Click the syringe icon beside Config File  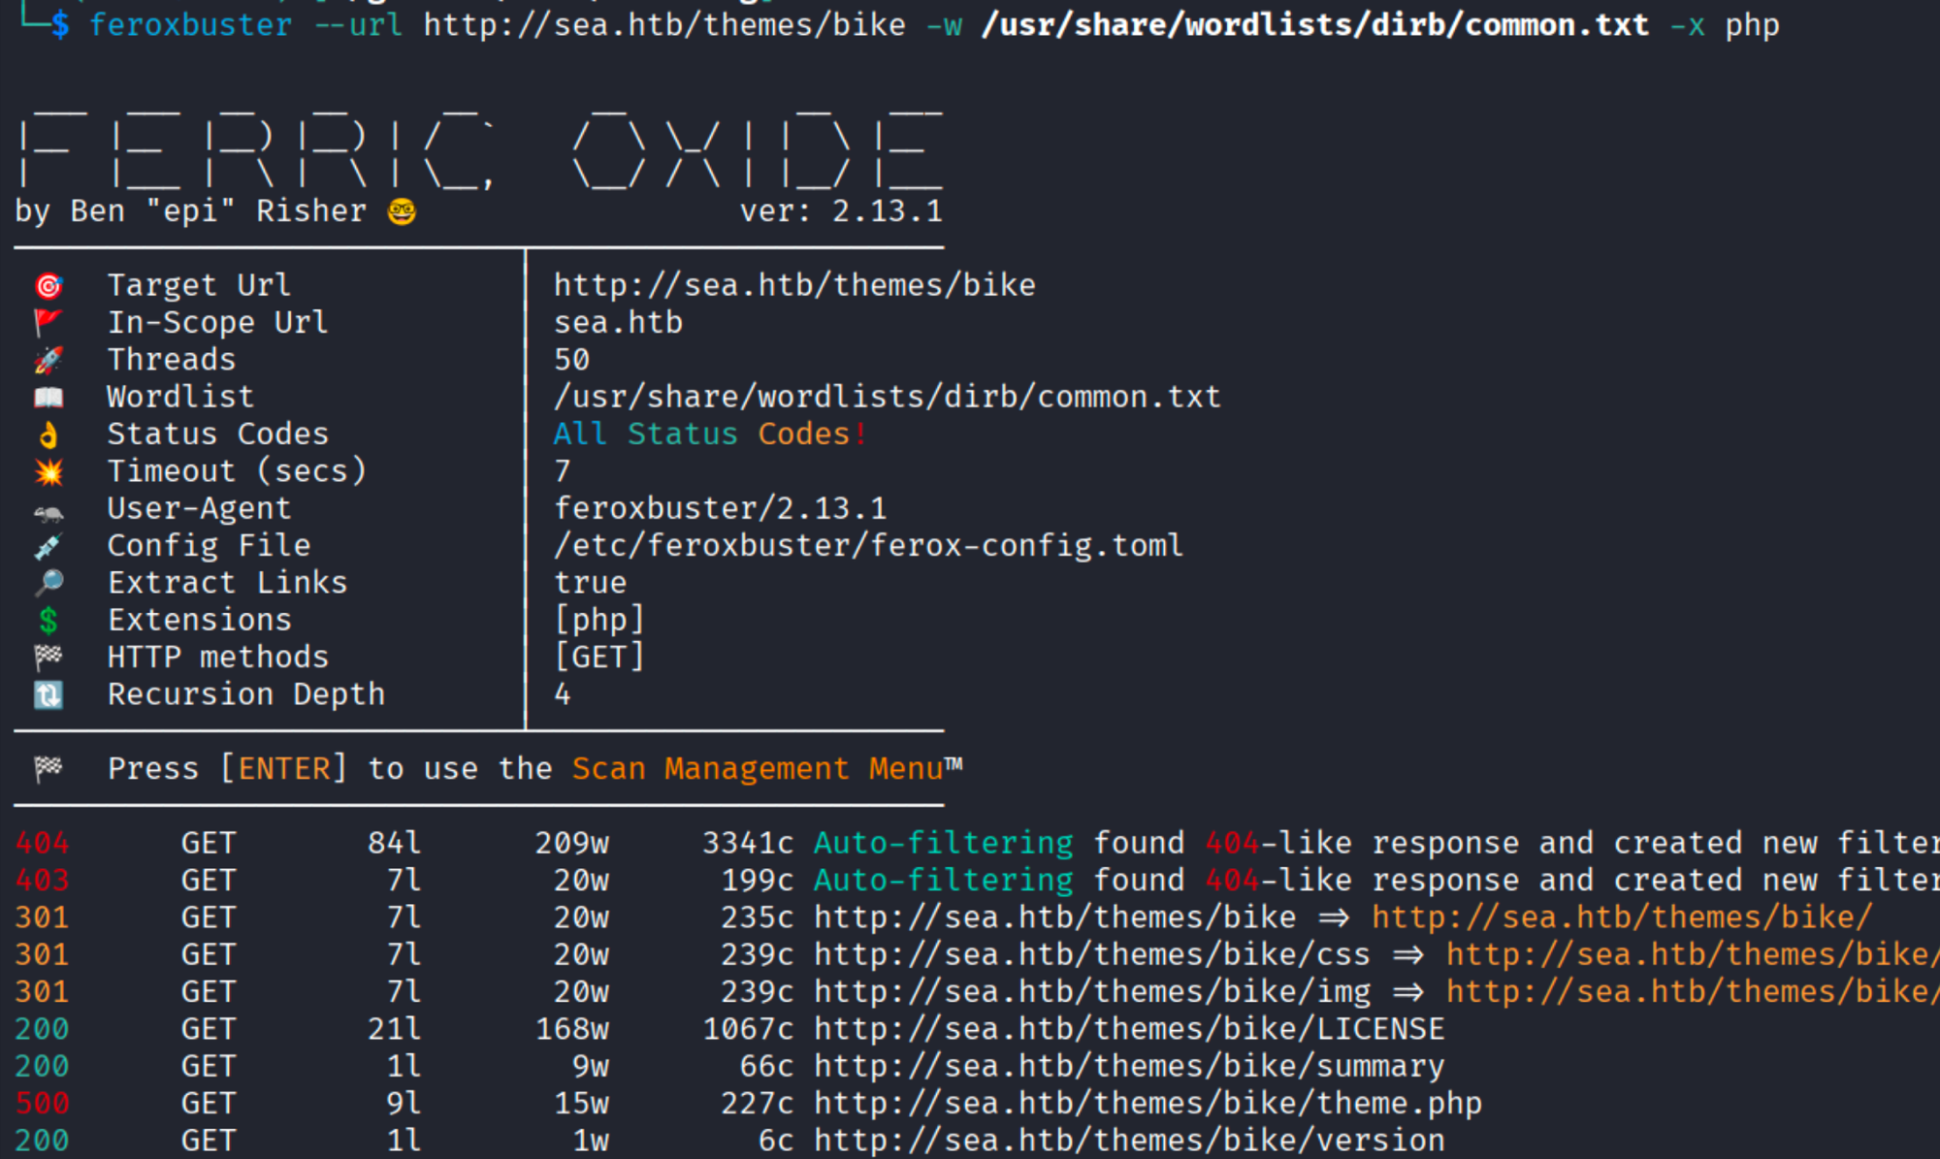pos(48,546)
